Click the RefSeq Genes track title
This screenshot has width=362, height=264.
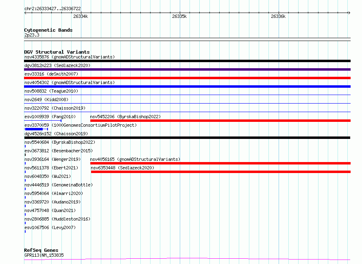(41, 250)
